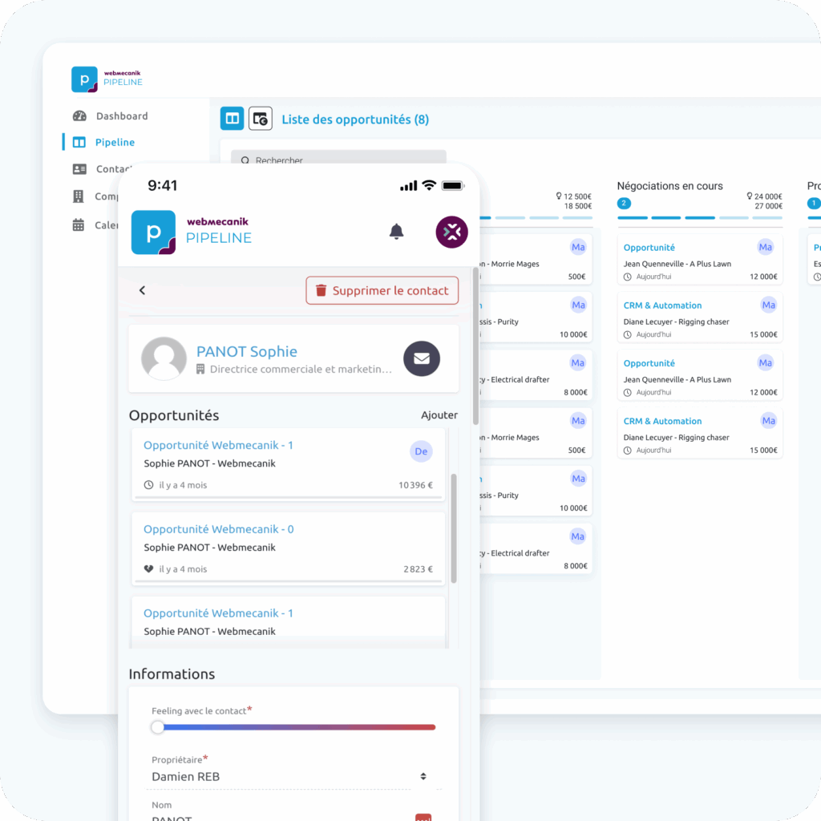
Task: Click Ajouter next to Opportunités
Action: 439,415
